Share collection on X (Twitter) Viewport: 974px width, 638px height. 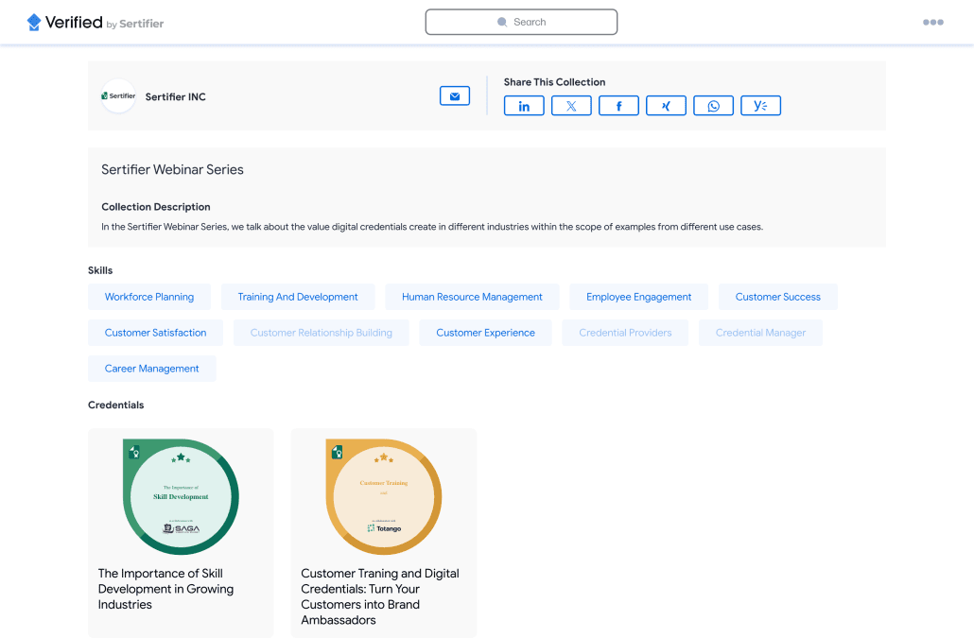click(x=571, y=106)
